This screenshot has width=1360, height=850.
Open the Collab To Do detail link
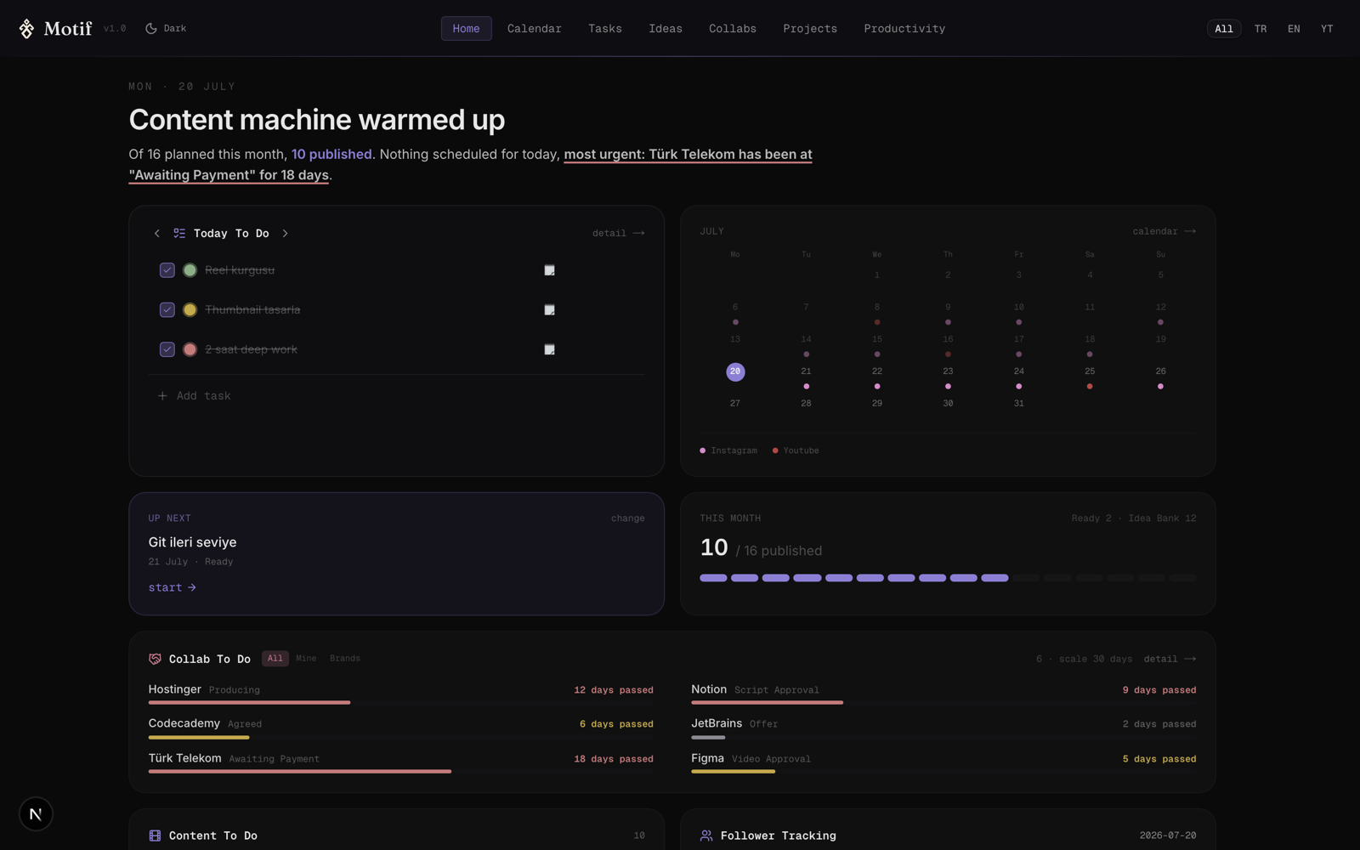pos(1170,659)
